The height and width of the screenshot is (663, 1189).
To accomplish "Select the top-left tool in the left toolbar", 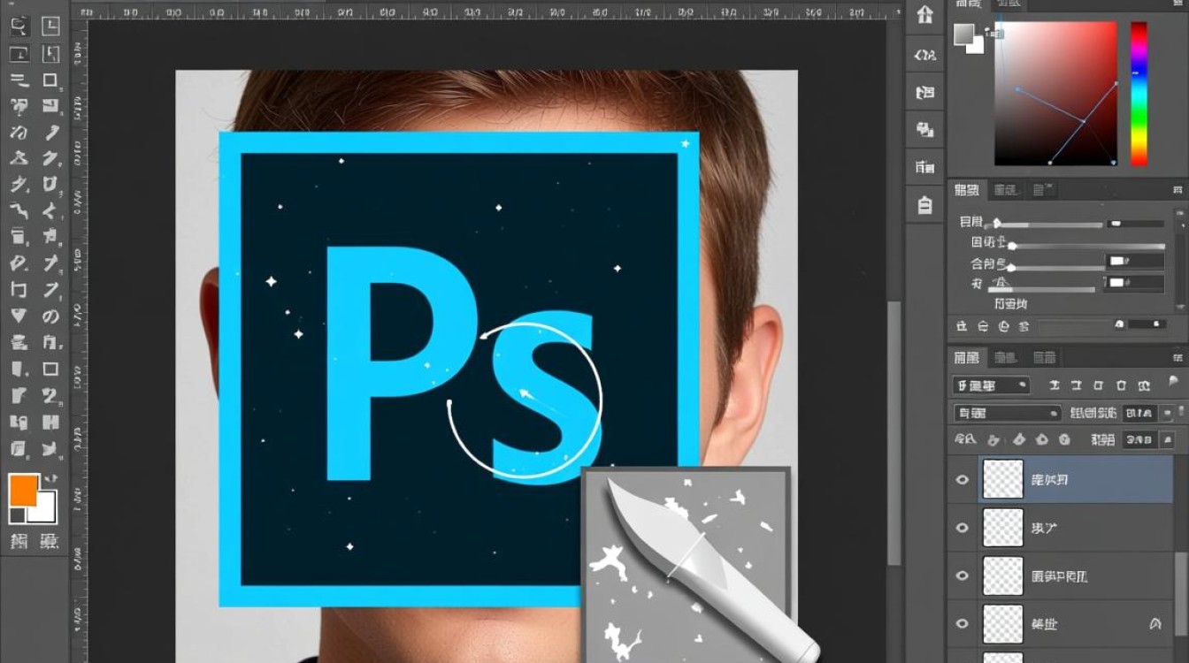I will [x=19, y=25].
